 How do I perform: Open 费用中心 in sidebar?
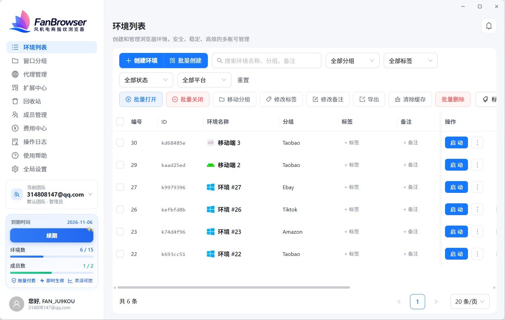(x=52, y=128)
